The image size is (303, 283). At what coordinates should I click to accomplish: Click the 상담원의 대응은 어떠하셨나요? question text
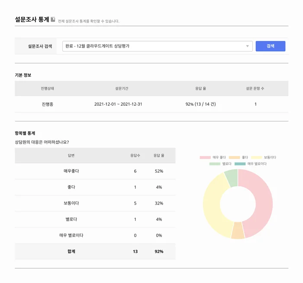[x=42, y=142]
